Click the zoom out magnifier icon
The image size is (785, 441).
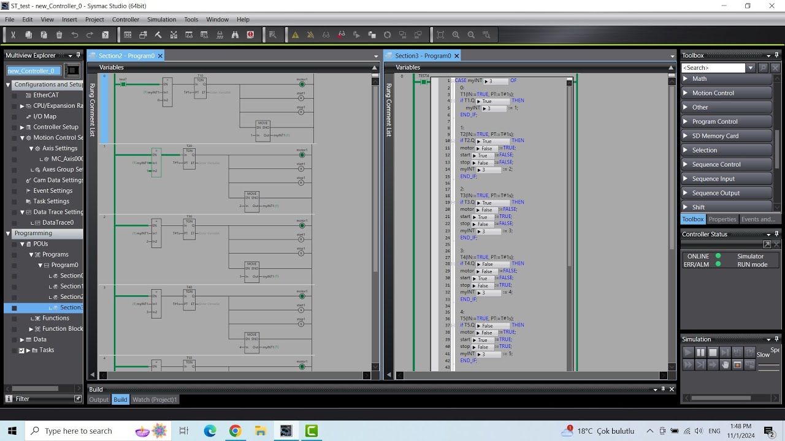click(471, 35)
